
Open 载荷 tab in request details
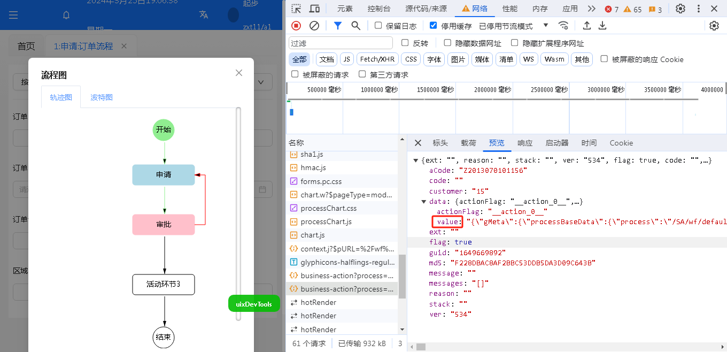point(468,143)
